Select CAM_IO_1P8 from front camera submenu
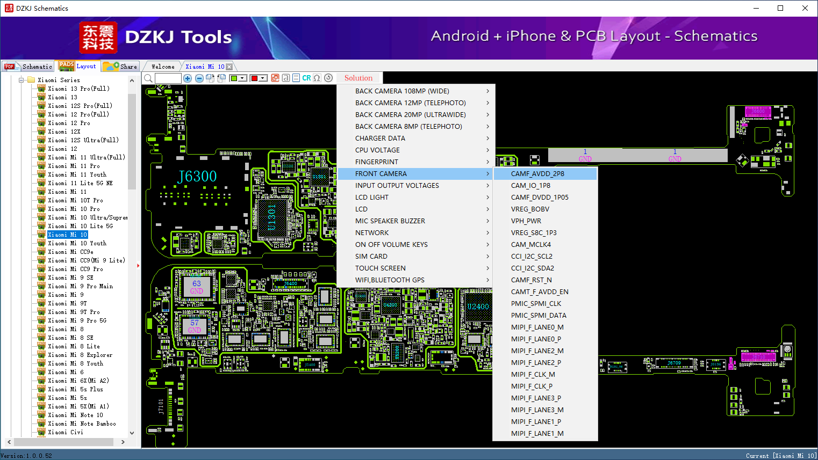Viewport: 818px width, 460px height. (530, 186)
